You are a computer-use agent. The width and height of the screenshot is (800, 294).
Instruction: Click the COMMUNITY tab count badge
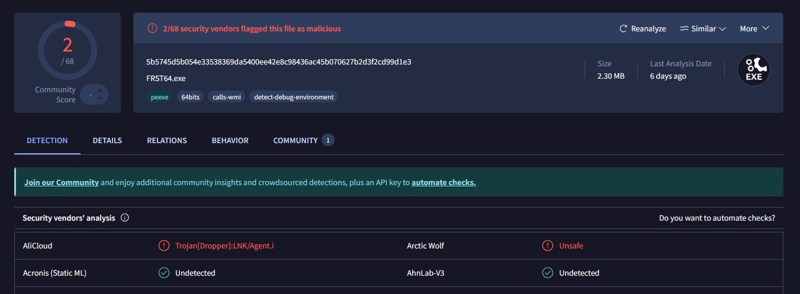point(328,140)
